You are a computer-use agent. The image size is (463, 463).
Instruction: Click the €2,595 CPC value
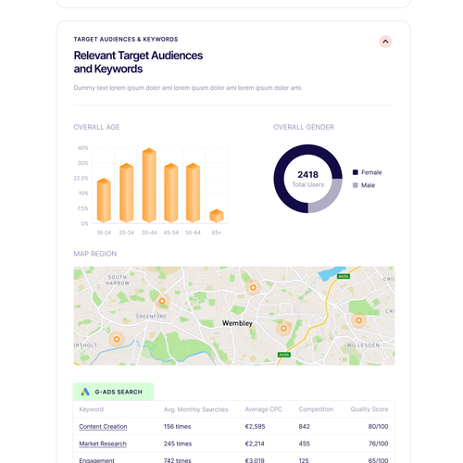click(x=255, y=426)
